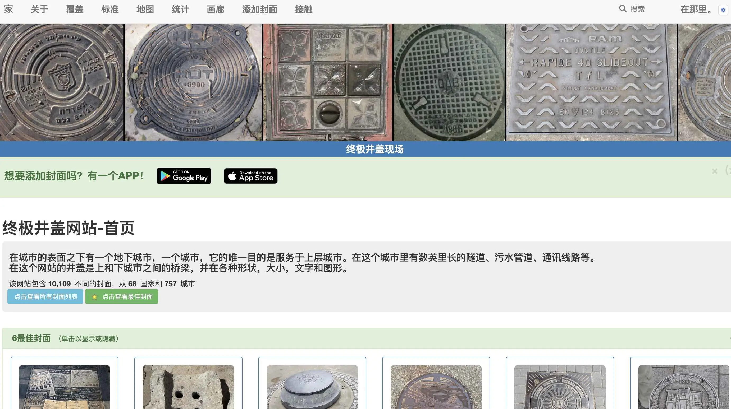
Task: Open the first best cover thumbnail
Action: [x=65, y=387]
